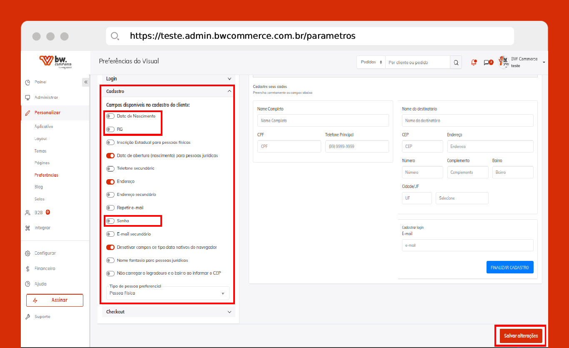Open the Pedidos search type dropdown
The height and width of the screenshot is (348, 569).
(371, 63)
